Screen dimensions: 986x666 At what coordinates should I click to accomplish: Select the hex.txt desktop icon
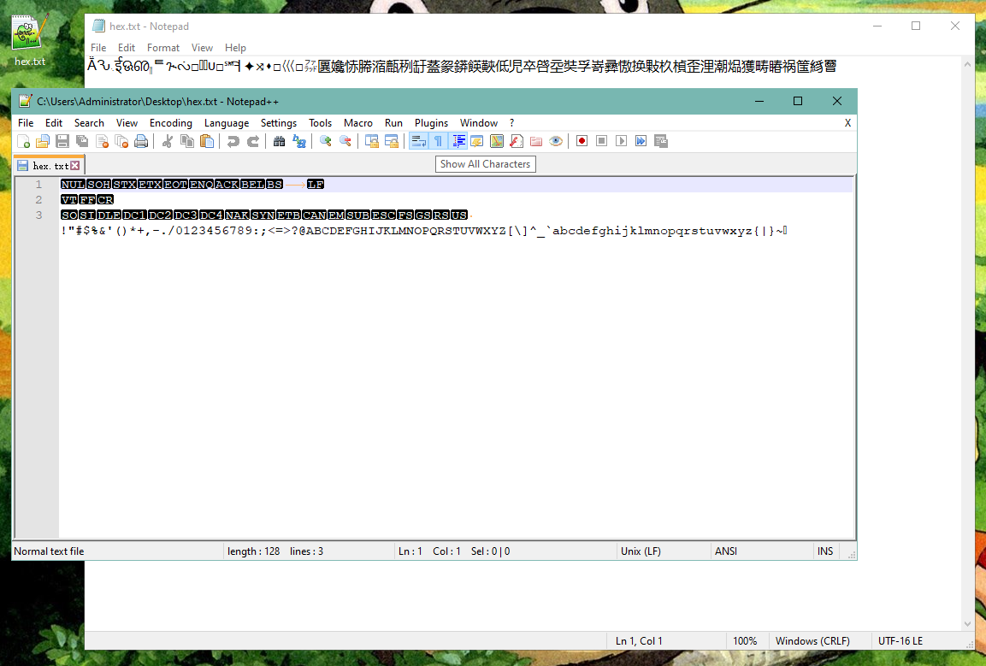pyautogui.click(x=30, y=40)
